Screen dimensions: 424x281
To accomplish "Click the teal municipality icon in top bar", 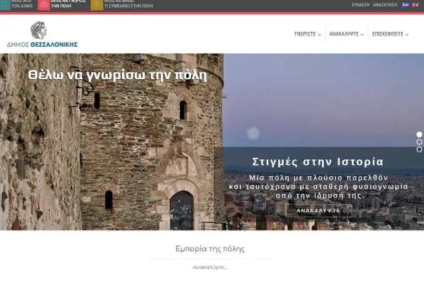I will point(5,5).
